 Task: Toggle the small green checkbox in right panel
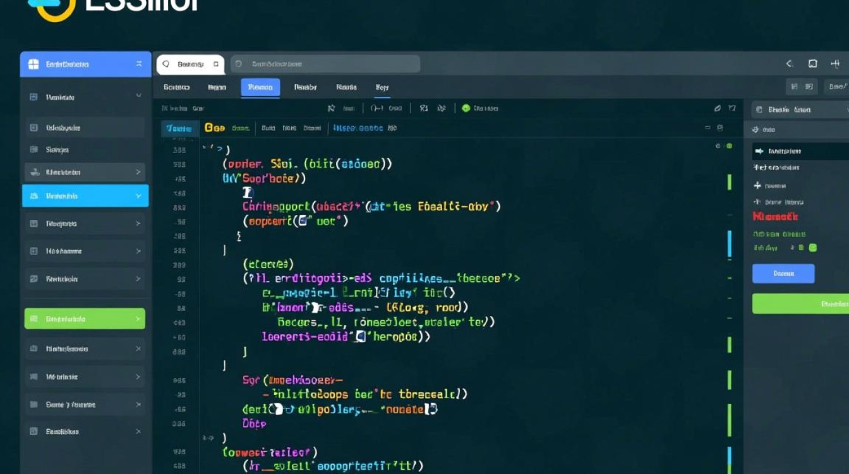[813, 248]
